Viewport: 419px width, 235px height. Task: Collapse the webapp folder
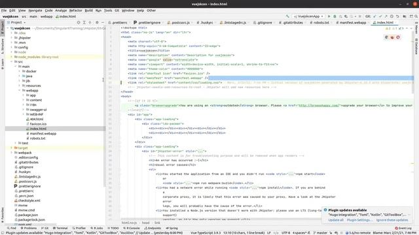(20, 90)
